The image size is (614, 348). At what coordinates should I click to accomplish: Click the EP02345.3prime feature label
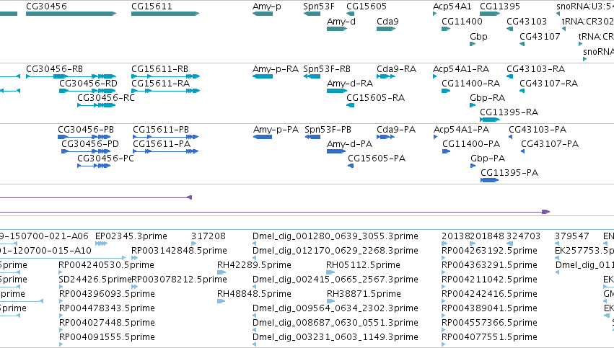coord(131,236)
